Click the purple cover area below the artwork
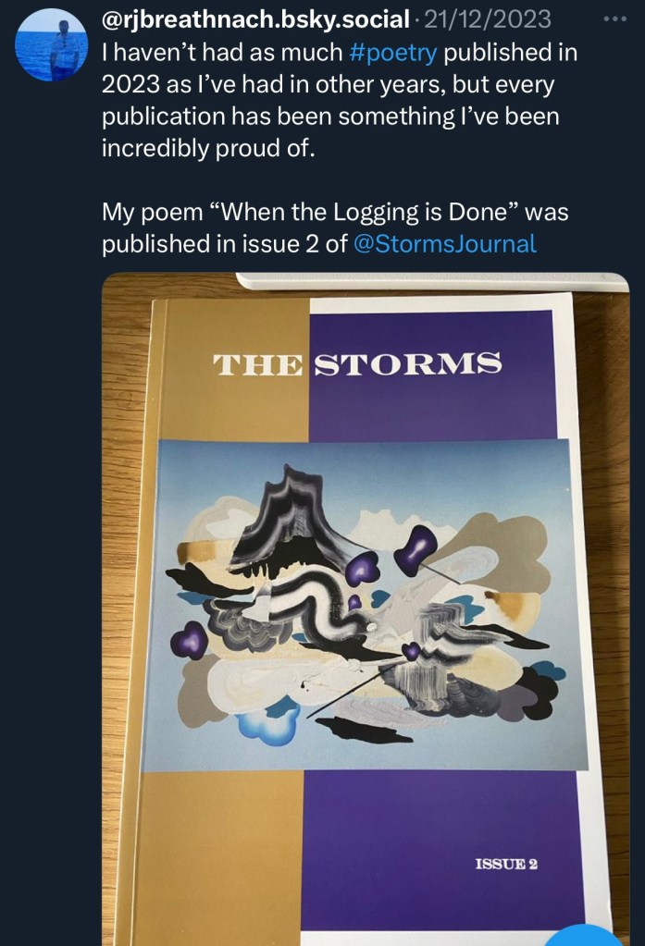 [x=435, y=832]
